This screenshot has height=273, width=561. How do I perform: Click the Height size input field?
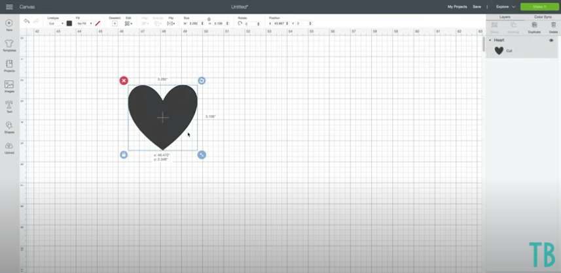219,24
